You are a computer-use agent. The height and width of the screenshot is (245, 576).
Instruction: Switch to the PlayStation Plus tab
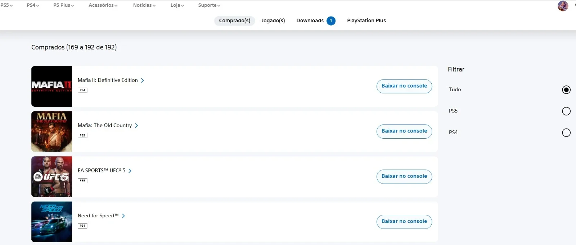(x=366, y=21)
